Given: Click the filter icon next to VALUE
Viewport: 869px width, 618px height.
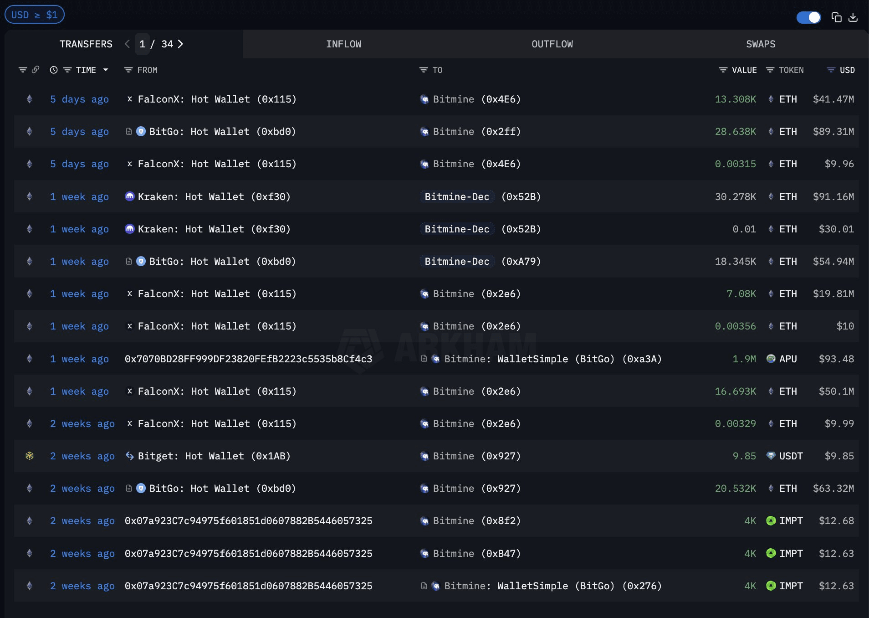Looking at the screenshot, I should click(x=723, y=70).
